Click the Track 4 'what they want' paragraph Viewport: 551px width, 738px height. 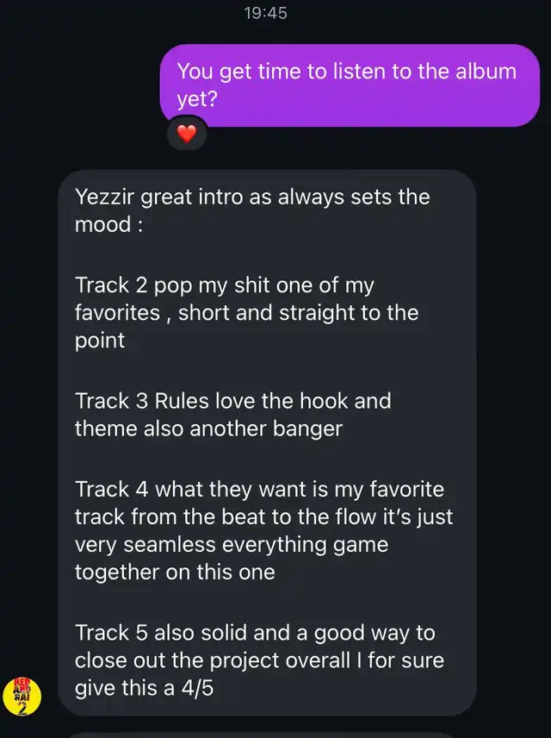tap(264, 530)
